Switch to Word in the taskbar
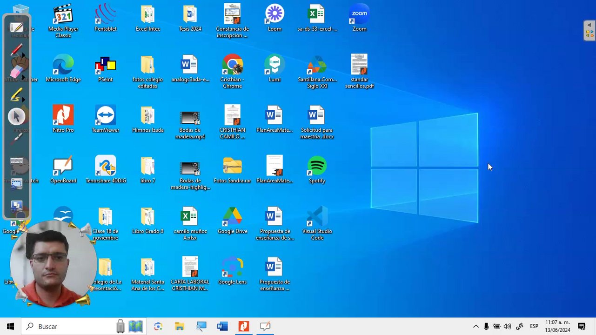Viewport: 596px width, 335px height. click(x=222, y=327)
